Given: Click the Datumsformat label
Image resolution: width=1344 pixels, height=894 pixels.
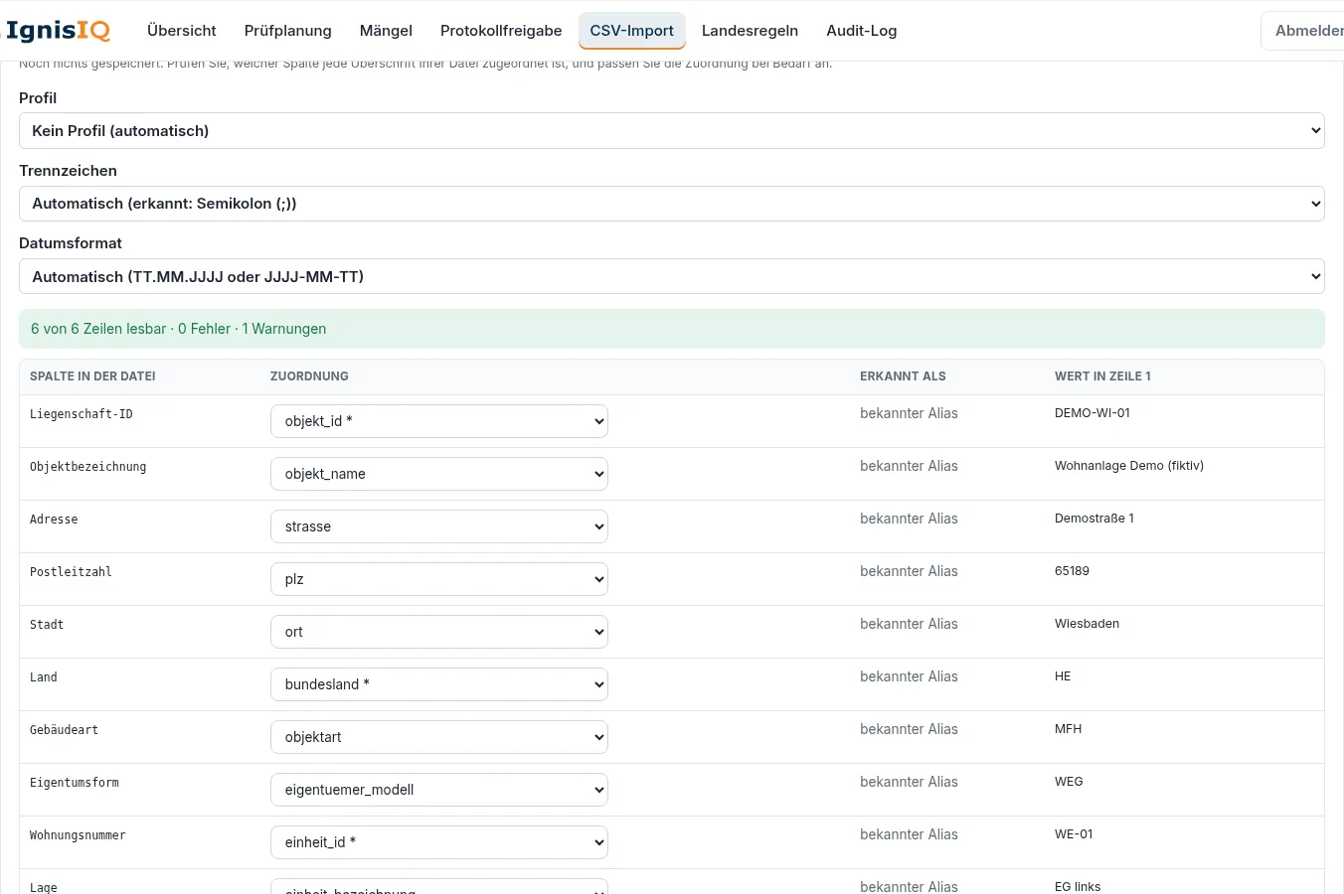Looking at the screenshot, I should coord(71,243).
